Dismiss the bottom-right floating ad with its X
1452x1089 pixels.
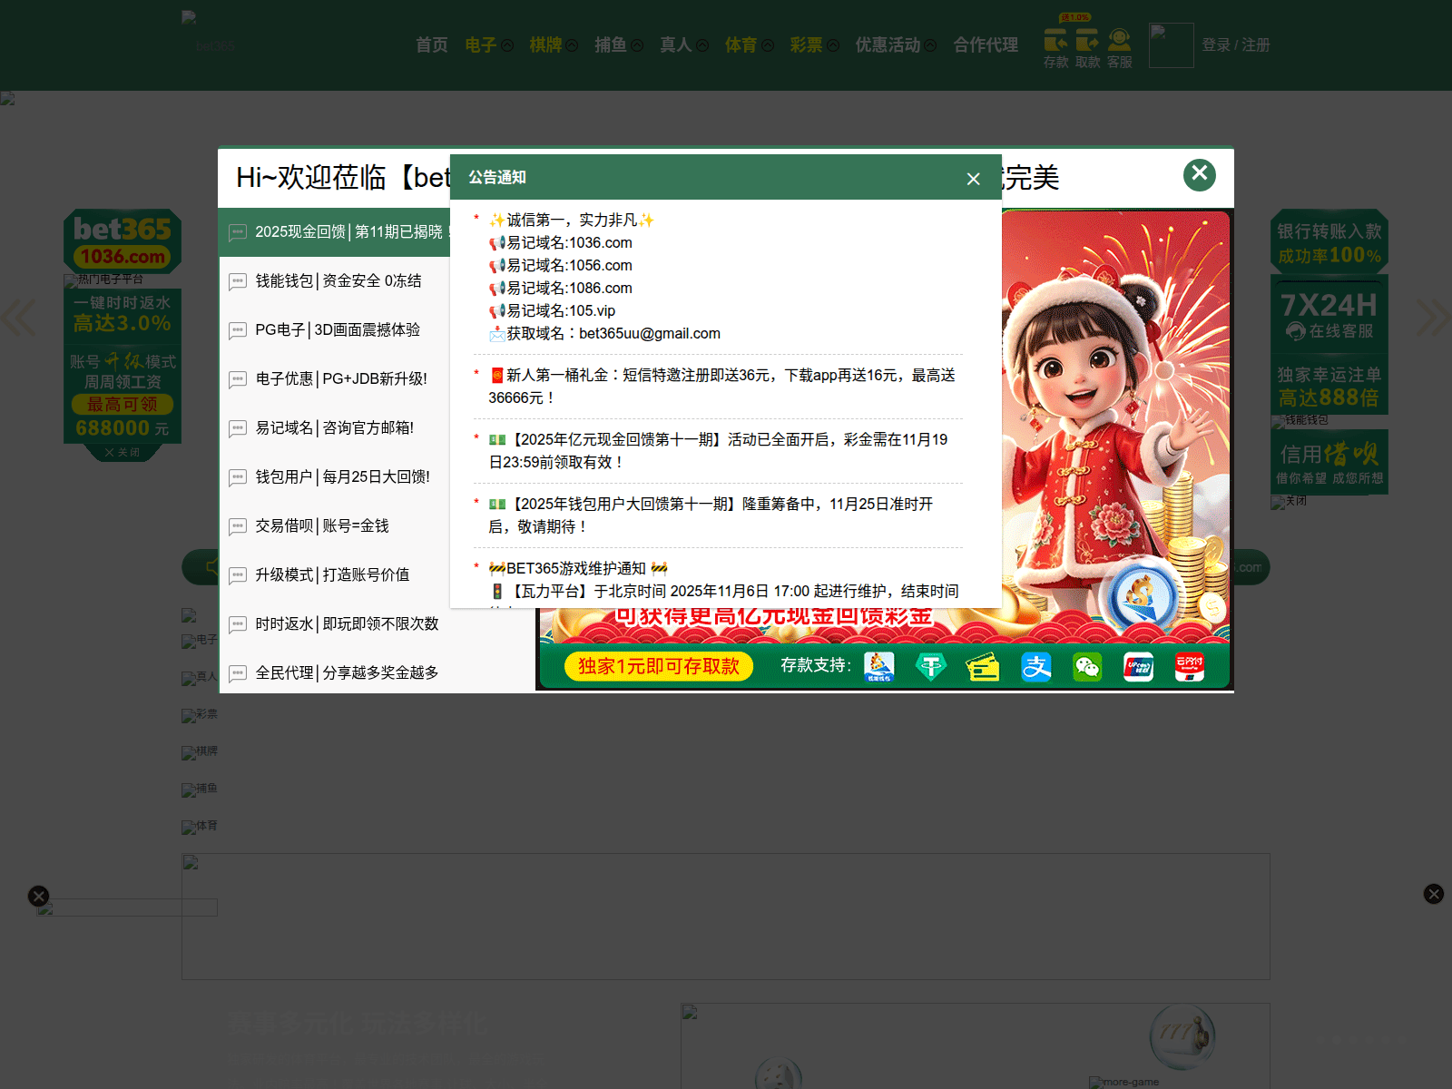(1434, 894)
